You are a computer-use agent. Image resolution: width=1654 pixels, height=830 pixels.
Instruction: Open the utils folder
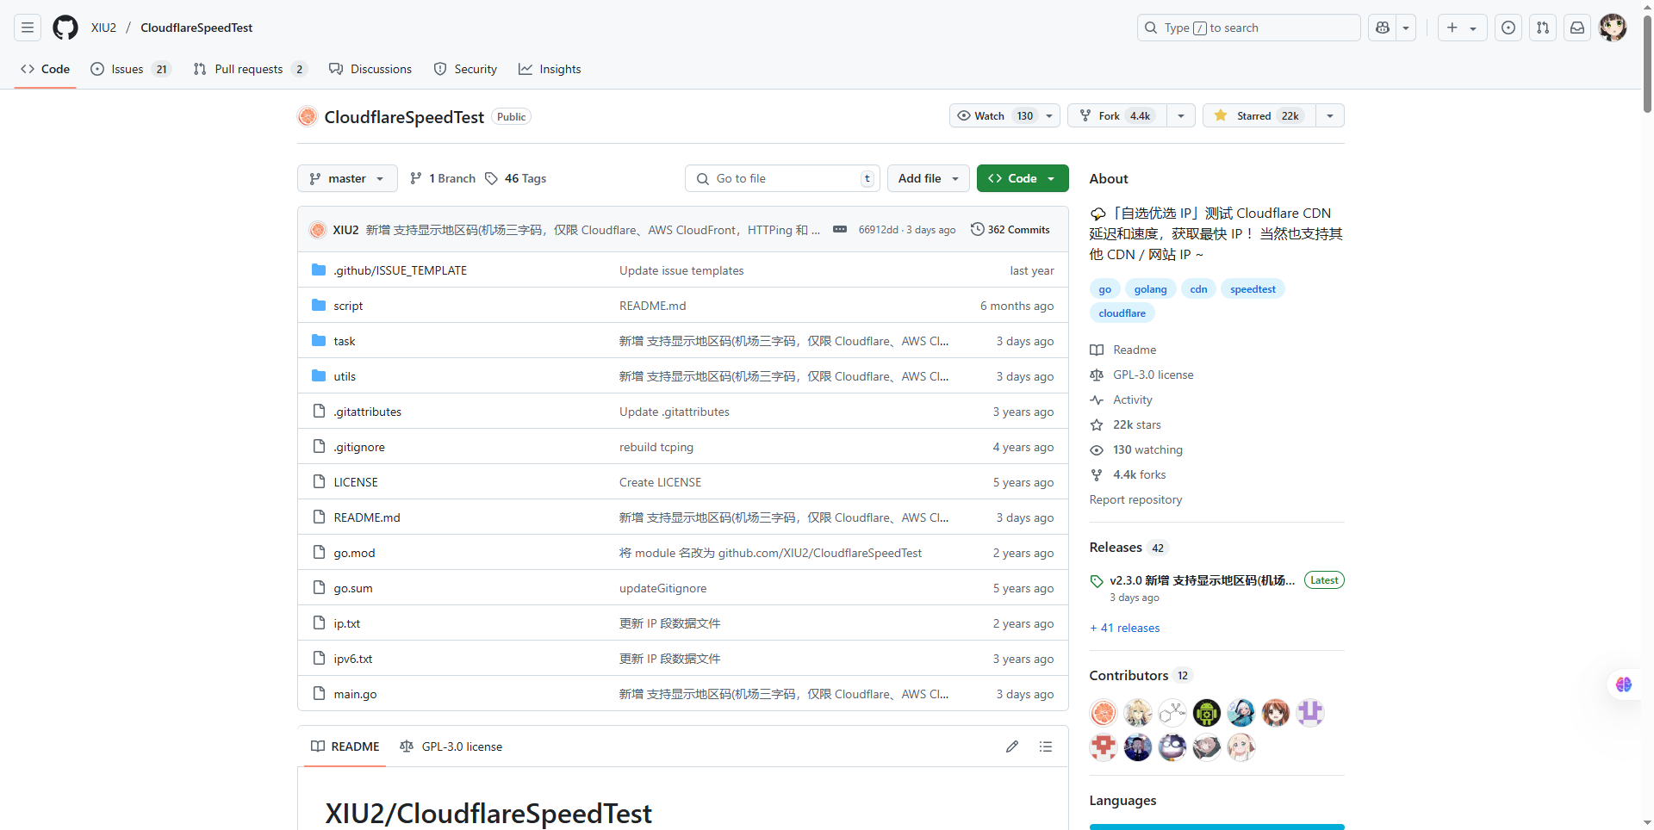point(345,376)
